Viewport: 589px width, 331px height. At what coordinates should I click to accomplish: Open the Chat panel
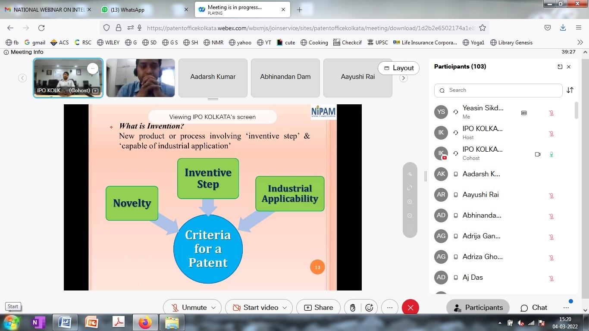point(534,307)
